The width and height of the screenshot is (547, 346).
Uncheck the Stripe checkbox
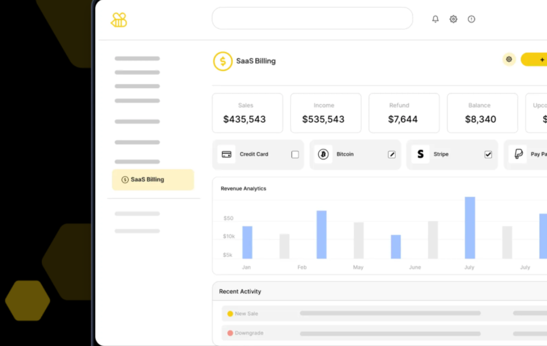click(x=488, y=154)
